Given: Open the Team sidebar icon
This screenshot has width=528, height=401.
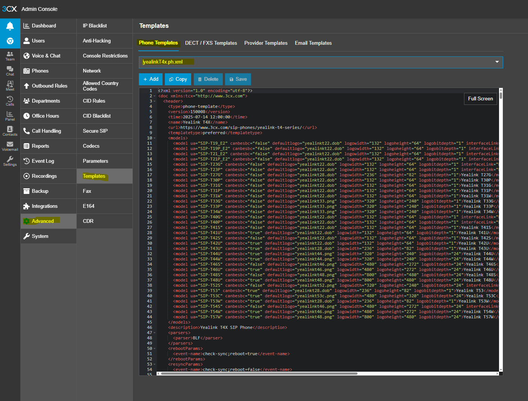Looking at the screenshot, I should coord(10,56).
